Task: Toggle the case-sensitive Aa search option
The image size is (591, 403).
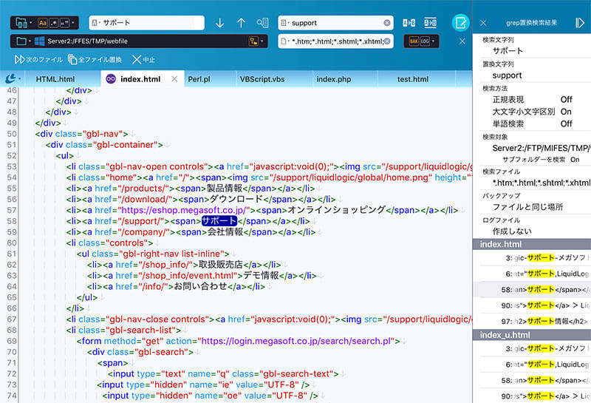Action: point(43,23)
